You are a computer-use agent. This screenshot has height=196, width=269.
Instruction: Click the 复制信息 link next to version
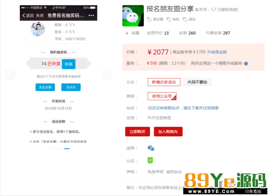pyautogui.click(x=229, y=10)
